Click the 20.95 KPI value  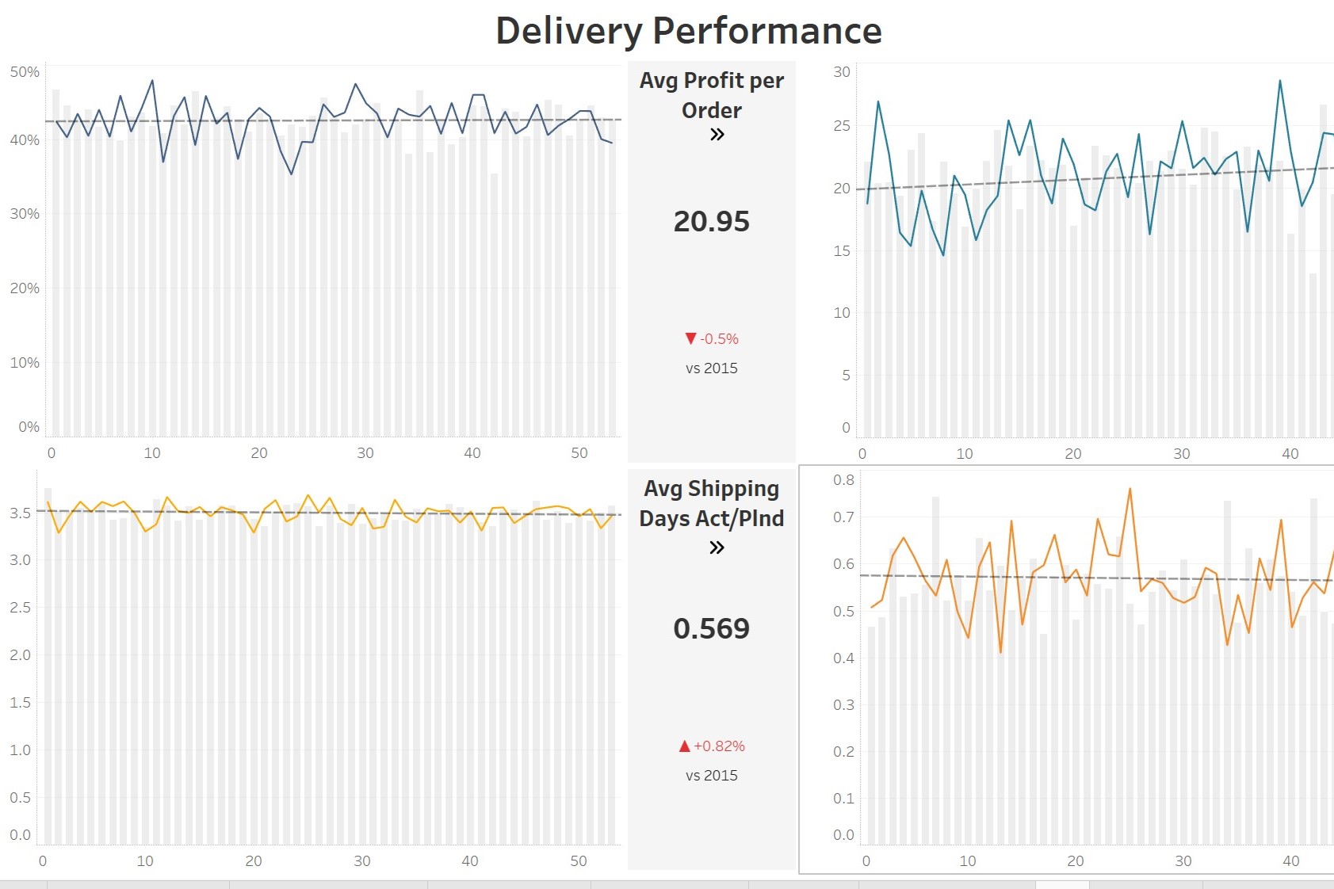(712, 221)
